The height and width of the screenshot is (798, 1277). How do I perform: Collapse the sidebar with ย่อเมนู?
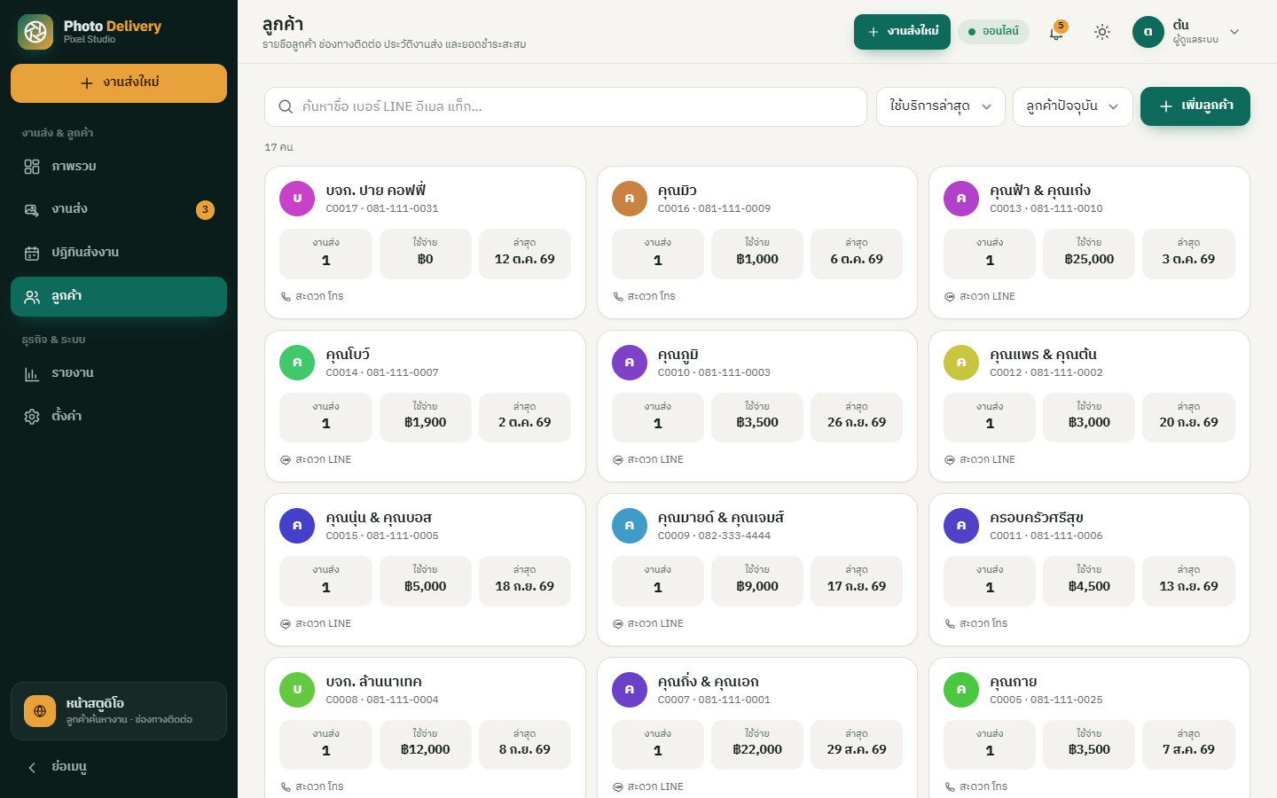(x=119, y=767)
